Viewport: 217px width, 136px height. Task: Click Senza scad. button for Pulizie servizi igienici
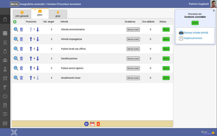[x=133, y=68]
